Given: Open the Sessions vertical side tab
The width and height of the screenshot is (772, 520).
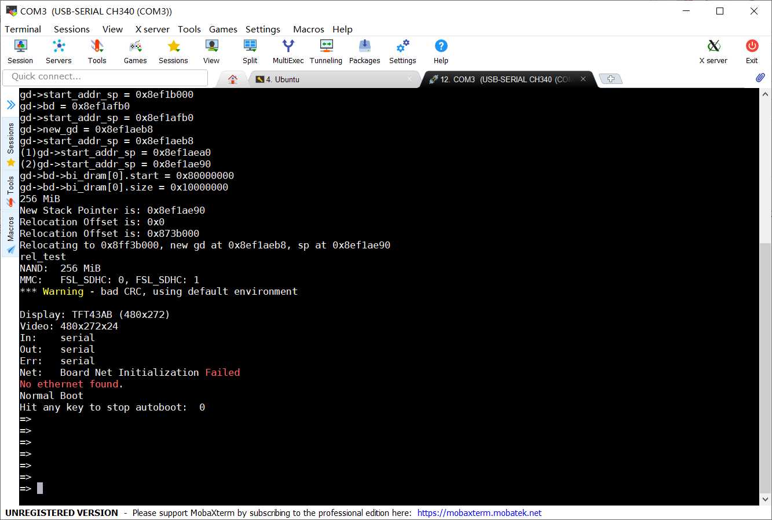Looking at the screenshot, I should [x=10, y=145].
